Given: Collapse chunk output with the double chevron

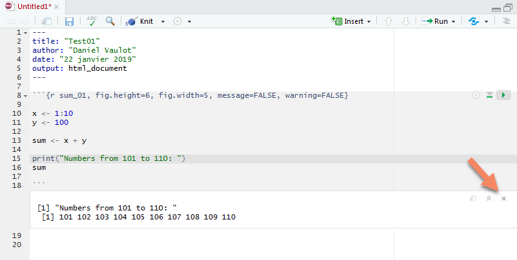Looking at the screenshot, I should [x=489, y=199].
